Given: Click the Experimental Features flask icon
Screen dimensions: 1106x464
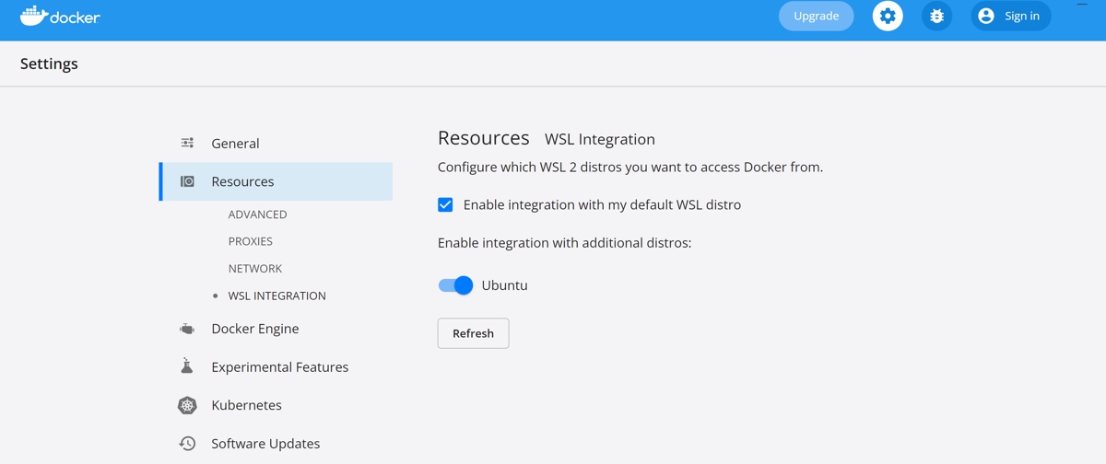Looking at the screenshot, I should pyautogui.click(x=187, y=366).
